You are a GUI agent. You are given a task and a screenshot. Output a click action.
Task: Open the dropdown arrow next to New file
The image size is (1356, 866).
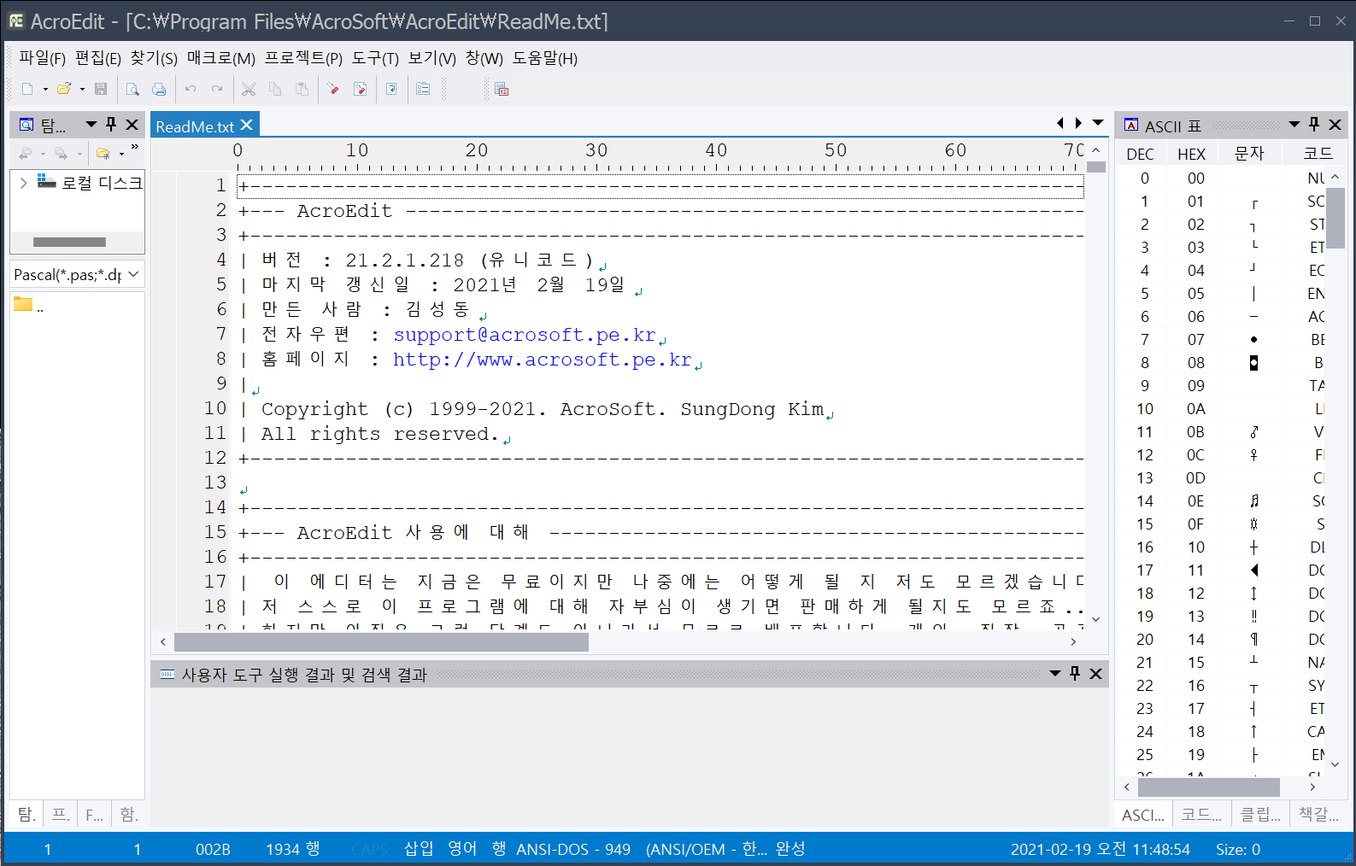click(x=45, y=89)
